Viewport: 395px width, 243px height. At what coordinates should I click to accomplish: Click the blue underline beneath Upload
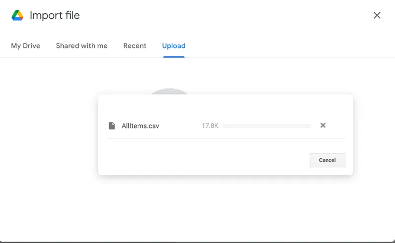click(x=173, y=57)
